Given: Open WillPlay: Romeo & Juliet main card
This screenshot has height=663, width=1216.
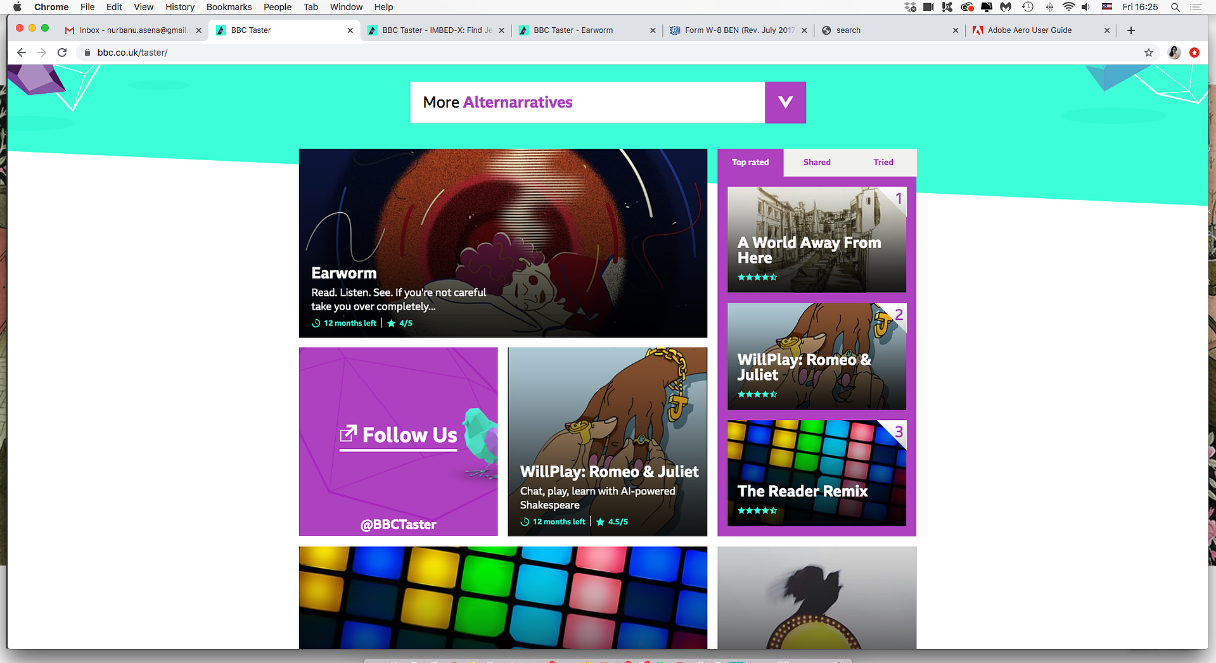Looking at the screenshot, I should coord(608,442).
